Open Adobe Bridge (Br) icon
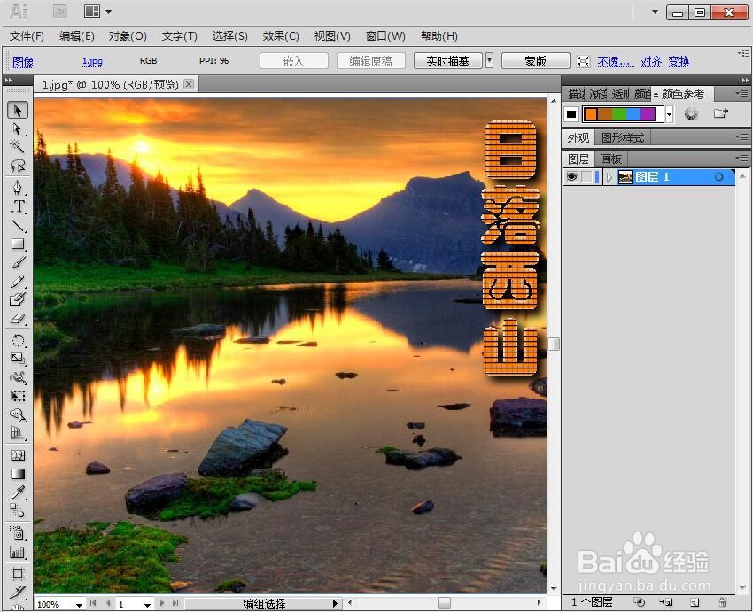Image resolution: width=753 pixels, height=612 pixels. point(60,12)
